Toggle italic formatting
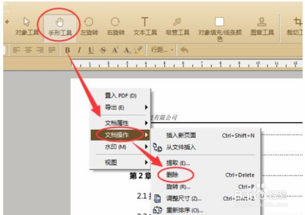The height and width of the screenshot is (215, 305). tap(79, 50)
